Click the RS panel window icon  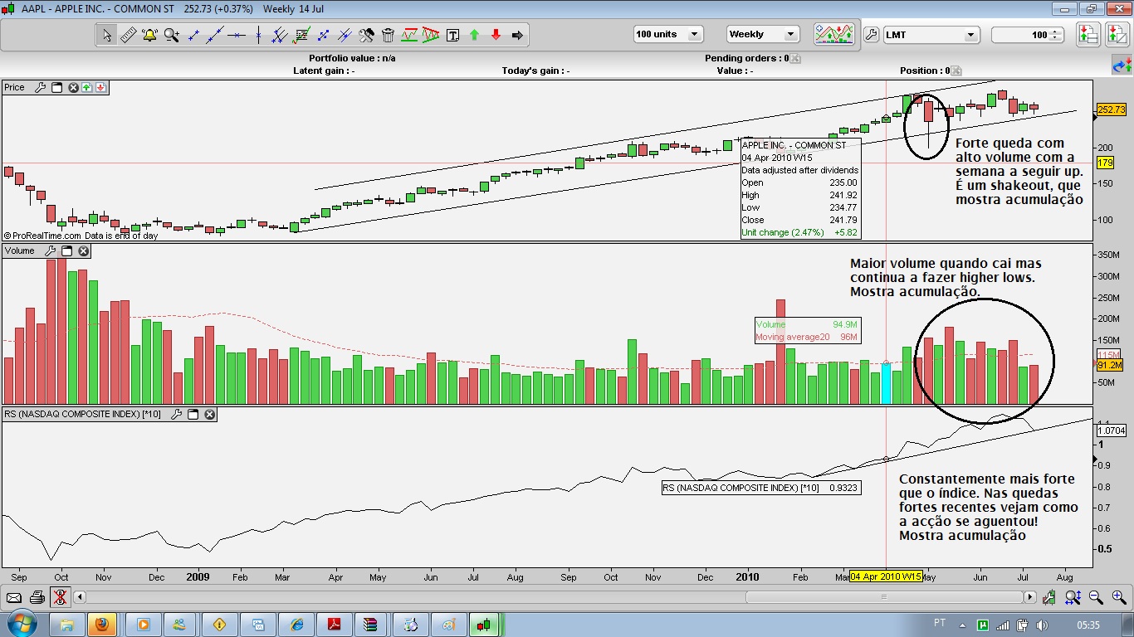(x=193, y=414)
